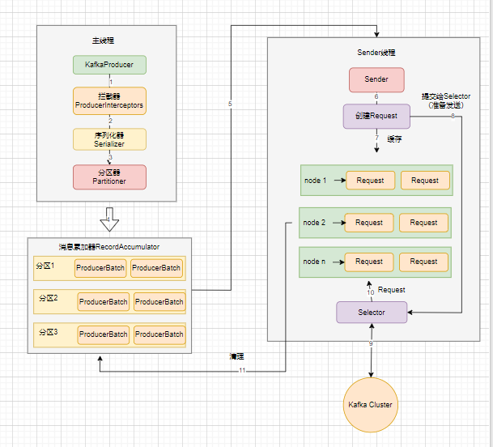Click the 缓存 label
The image size is (493, 447).
pos(394,139)
